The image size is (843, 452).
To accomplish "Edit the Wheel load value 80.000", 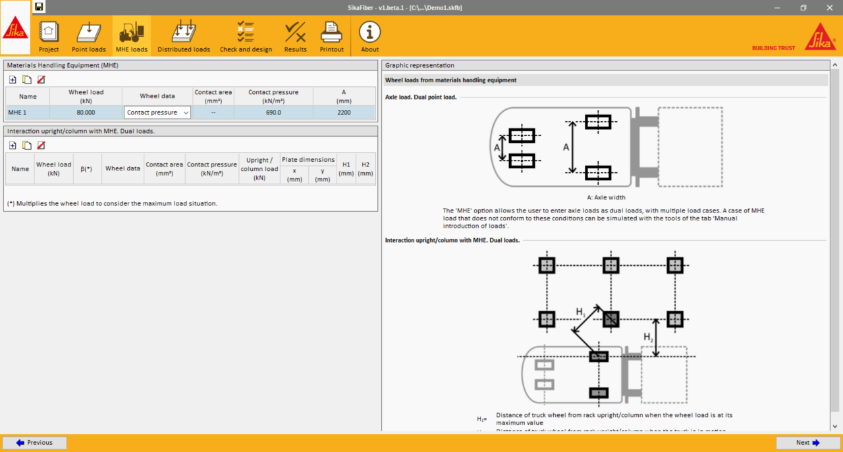I will [86, 113].
